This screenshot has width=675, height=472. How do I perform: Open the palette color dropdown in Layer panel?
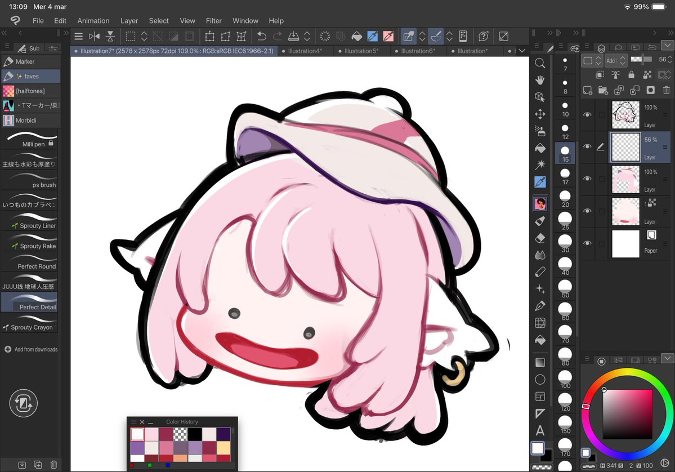592,60
